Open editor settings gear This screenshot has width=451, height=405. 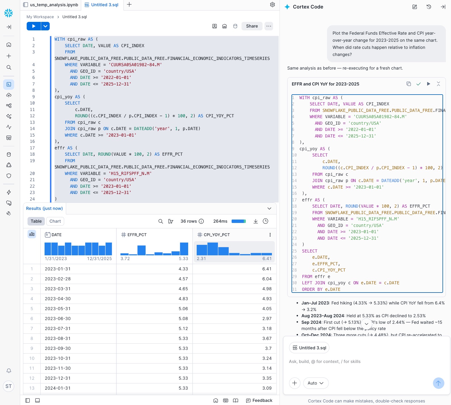272,5
